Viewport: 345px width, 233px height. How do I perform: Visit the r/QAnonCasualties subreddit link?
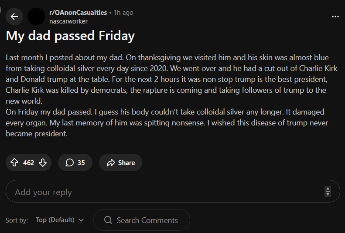pyautogui.click(x=78, y=13)
